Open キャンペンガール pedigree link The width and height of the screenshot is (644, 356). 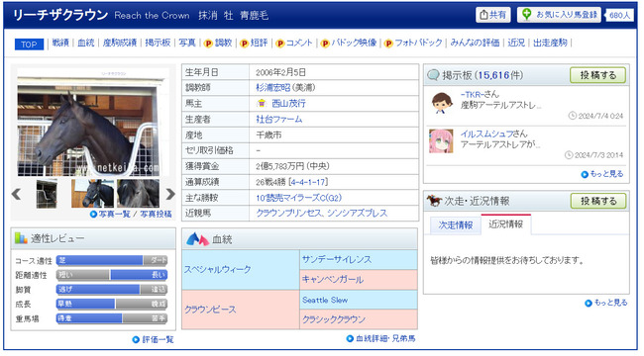click(333, 280)
